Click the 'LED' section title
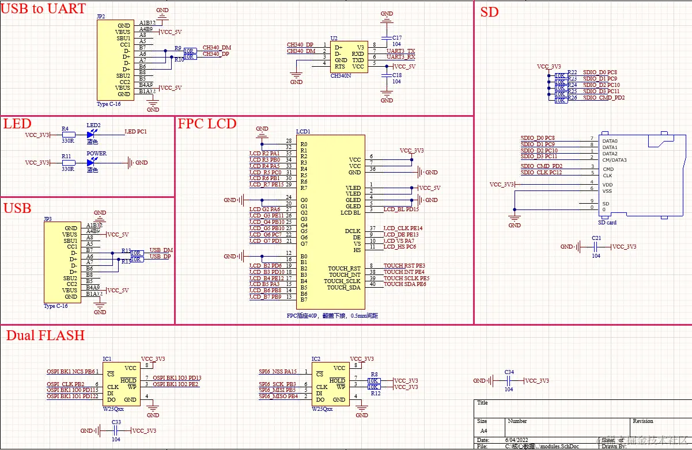 click(x=17, y=124)
